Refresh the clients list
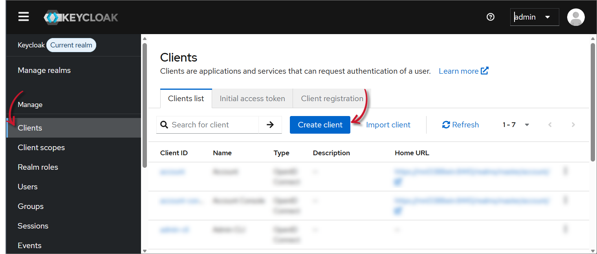This screenshot has width=597, height=254. (x=460, y=125)
